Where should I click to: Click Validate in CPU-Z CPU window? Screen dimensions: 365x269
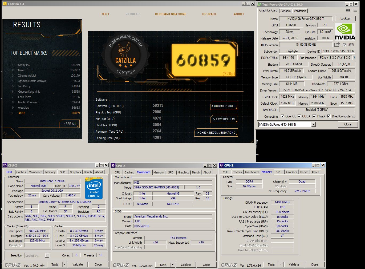(78, 264)
